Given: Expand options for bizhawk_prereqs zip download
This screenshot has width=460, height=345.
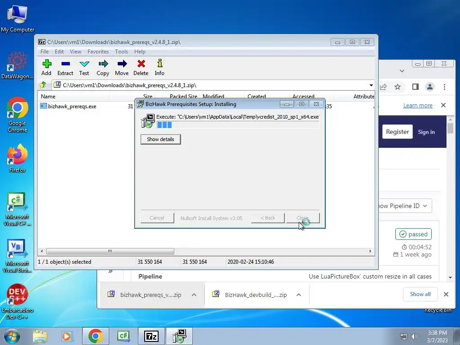Looking at the screenshot, I should 194,295.
